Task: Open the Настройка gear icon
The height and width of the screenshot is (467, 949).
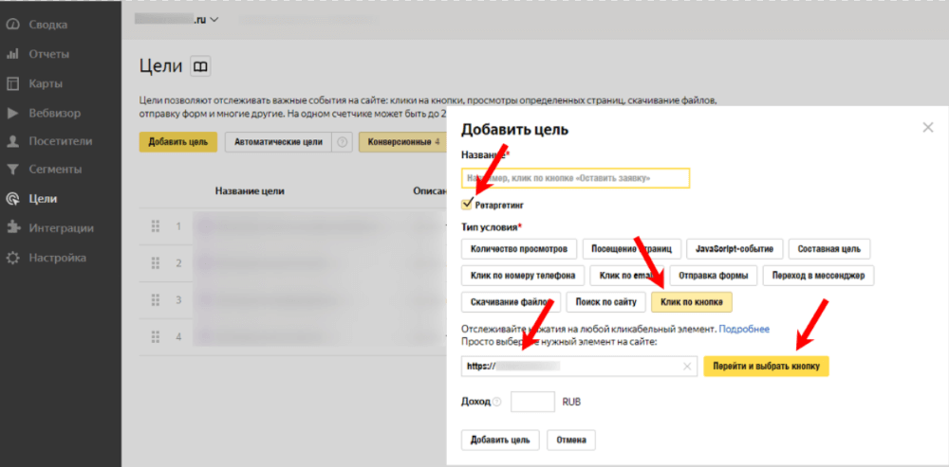Action: [x=12, y=257]
